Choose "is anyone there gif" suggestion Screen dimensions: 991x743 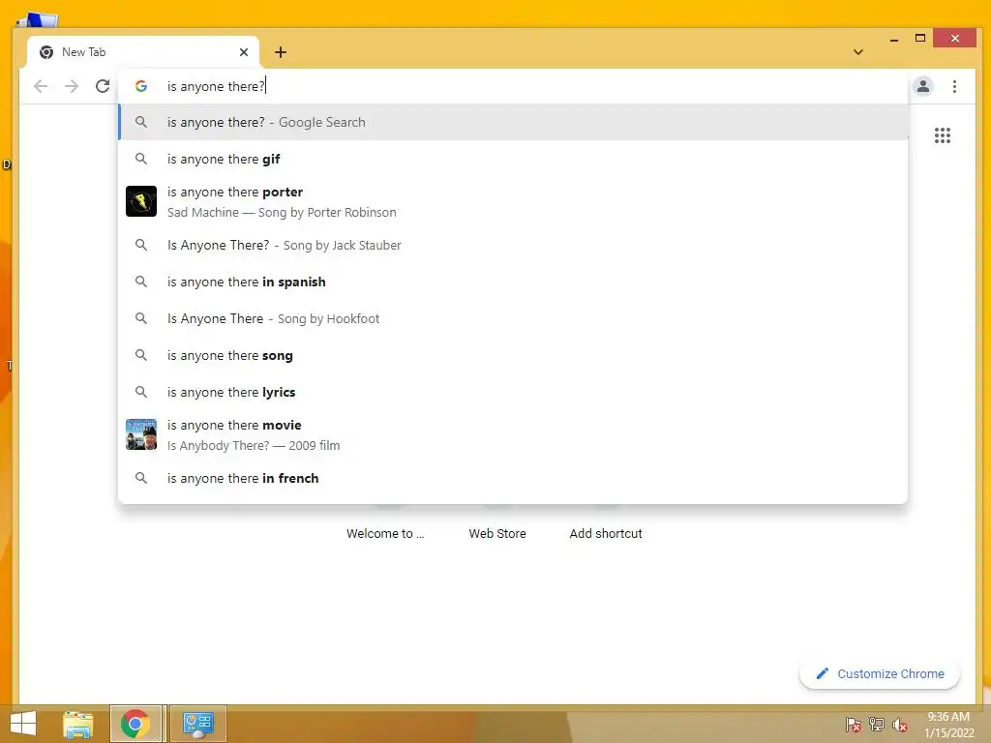pos(513,160)
